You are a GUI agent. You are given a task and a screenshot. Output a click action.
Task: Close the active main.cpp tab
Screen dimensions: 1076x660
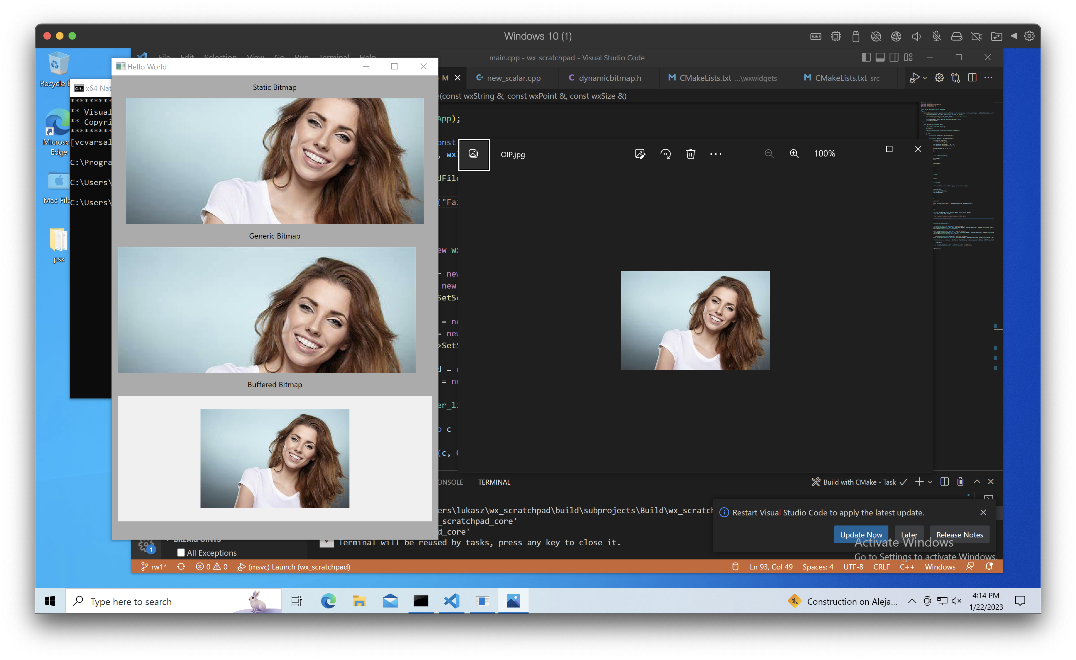[x=457, y=78]
